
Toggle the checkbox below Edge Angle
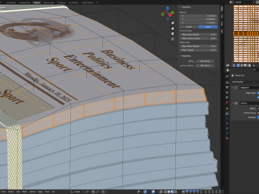pyautogui.click(x=258, y=97)
